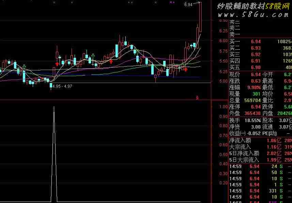Click the 收益(一) value -0.052
The image size is (292, 203).
[x=253, y=133]
